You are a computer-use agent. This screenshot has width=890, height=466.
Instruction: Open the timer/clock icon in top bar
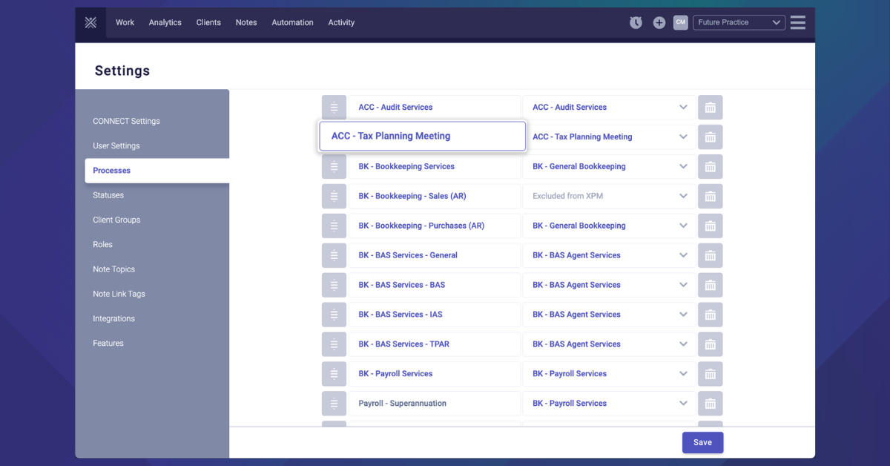point(636,22)
